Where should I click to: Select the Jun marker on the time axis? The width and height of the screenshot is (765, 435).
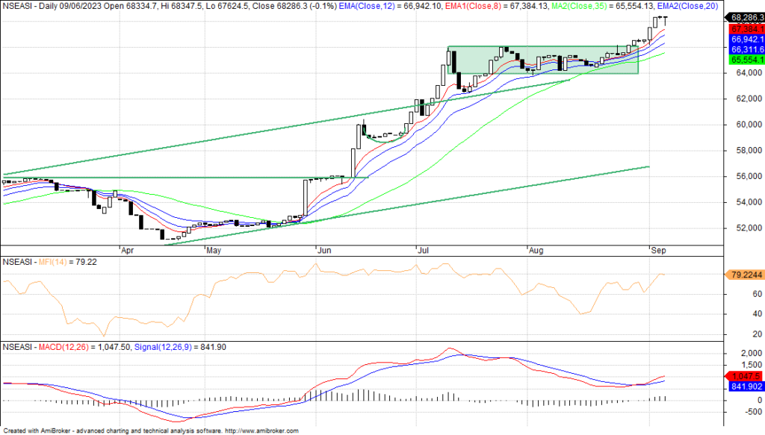coord(323,251)
